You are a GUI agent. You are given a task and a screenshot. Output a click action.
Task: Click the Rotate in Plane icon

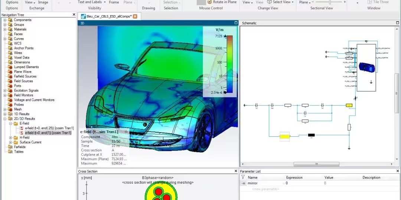tap(209, 2)
